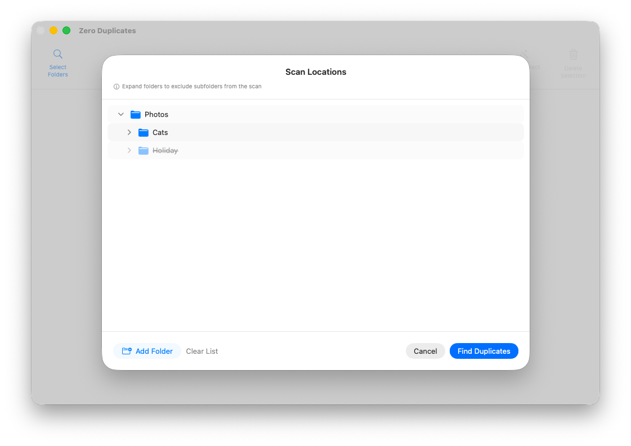Click the folder-plus icon in Add Folder
Screen dimensions: 631x446
127,351
